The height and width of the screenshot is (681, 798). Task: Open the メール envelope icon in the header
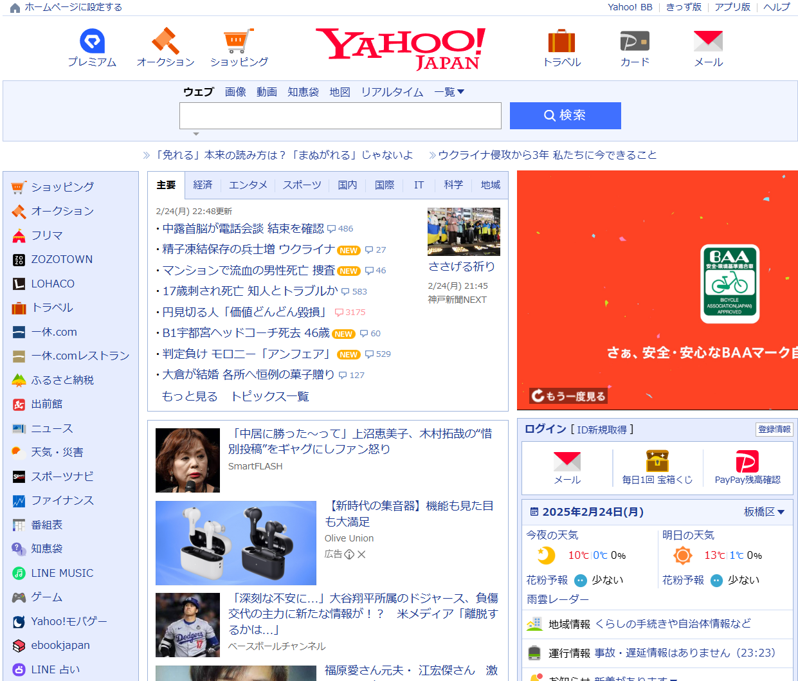point(708,41)
